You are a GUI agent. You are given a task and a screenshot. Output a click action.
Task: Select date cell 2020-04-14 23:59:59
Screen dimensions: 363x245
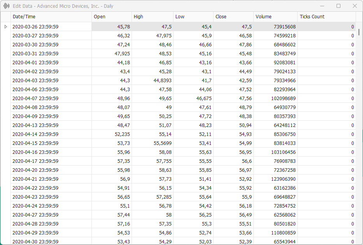click(51, 134)
